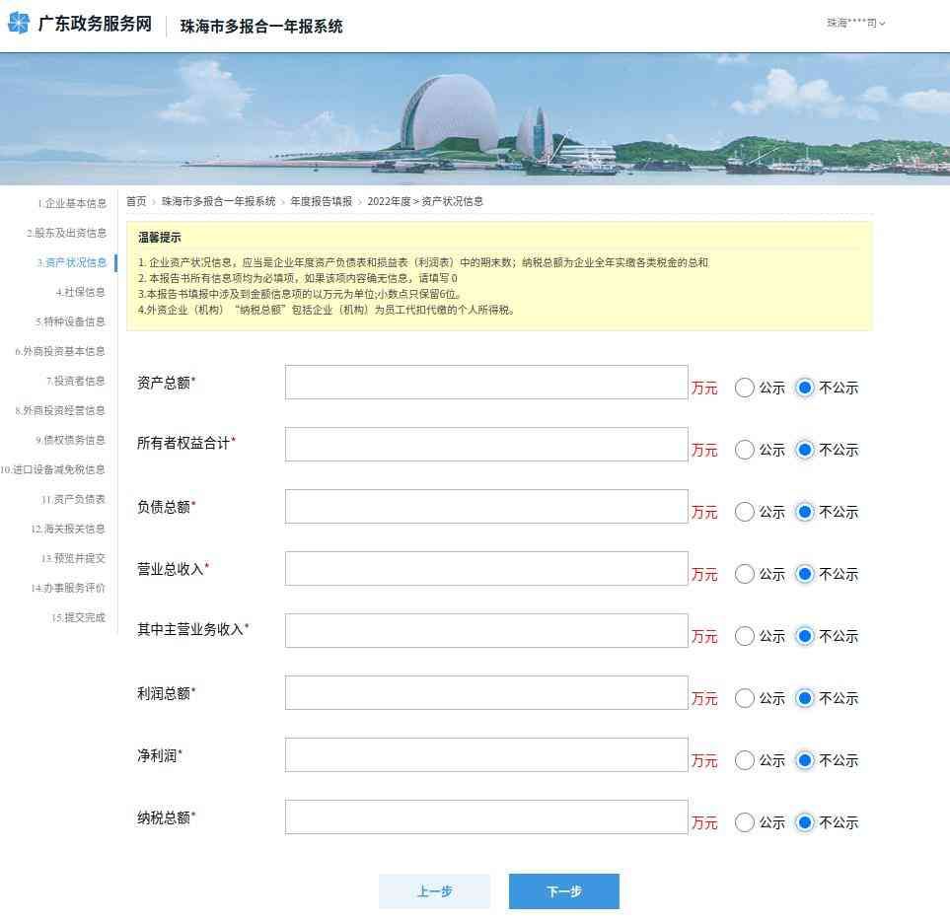Focus the 利润总额 text box

485,693
